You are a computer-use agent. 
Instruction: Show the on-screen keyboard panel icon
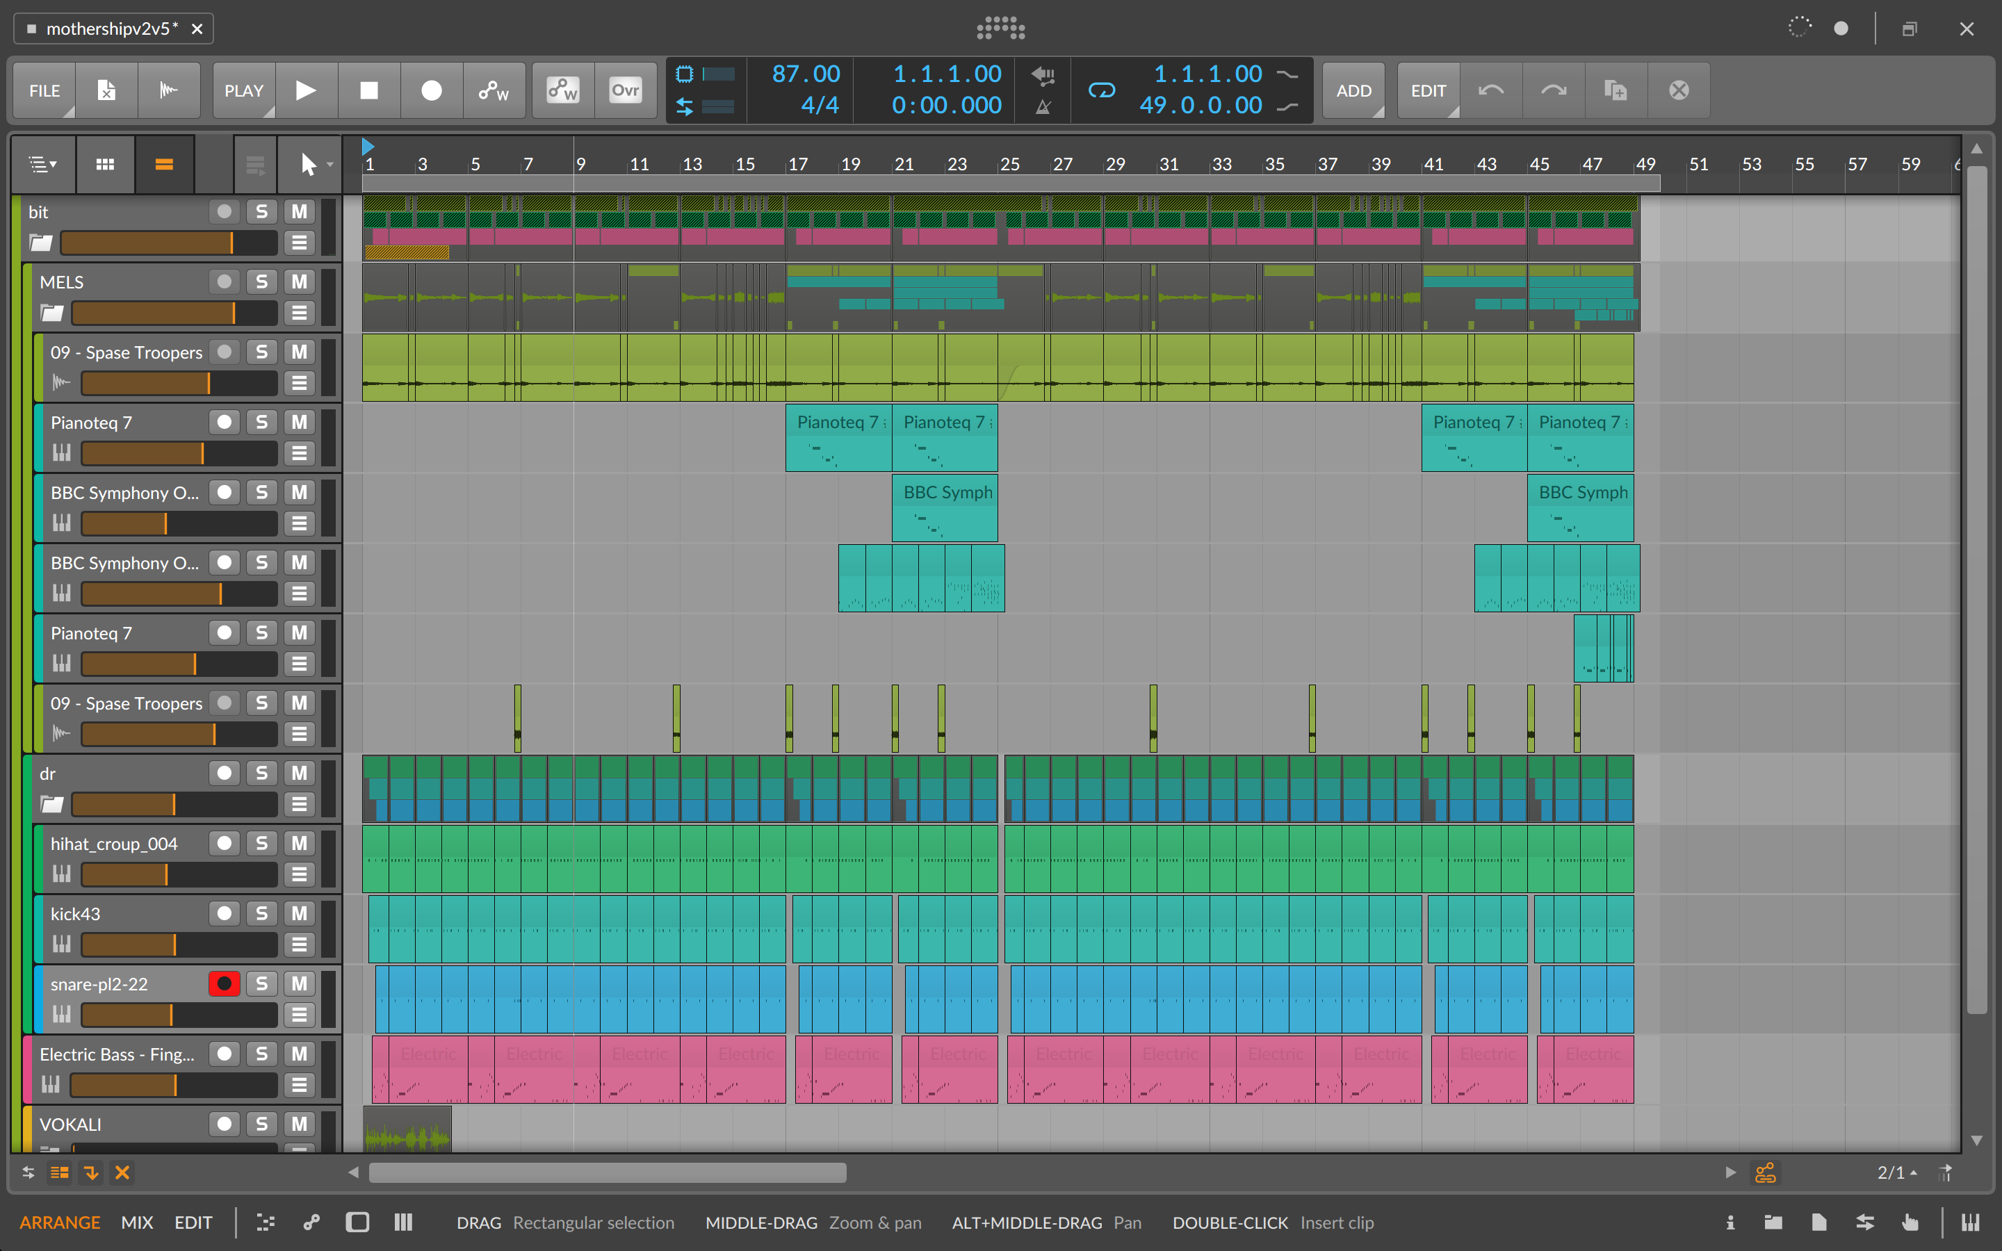point(1971,1222)
